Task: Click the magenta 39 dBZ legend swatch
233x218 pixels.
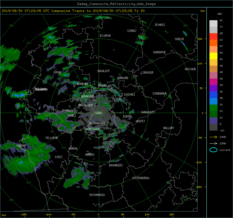Action: [213, 82]
